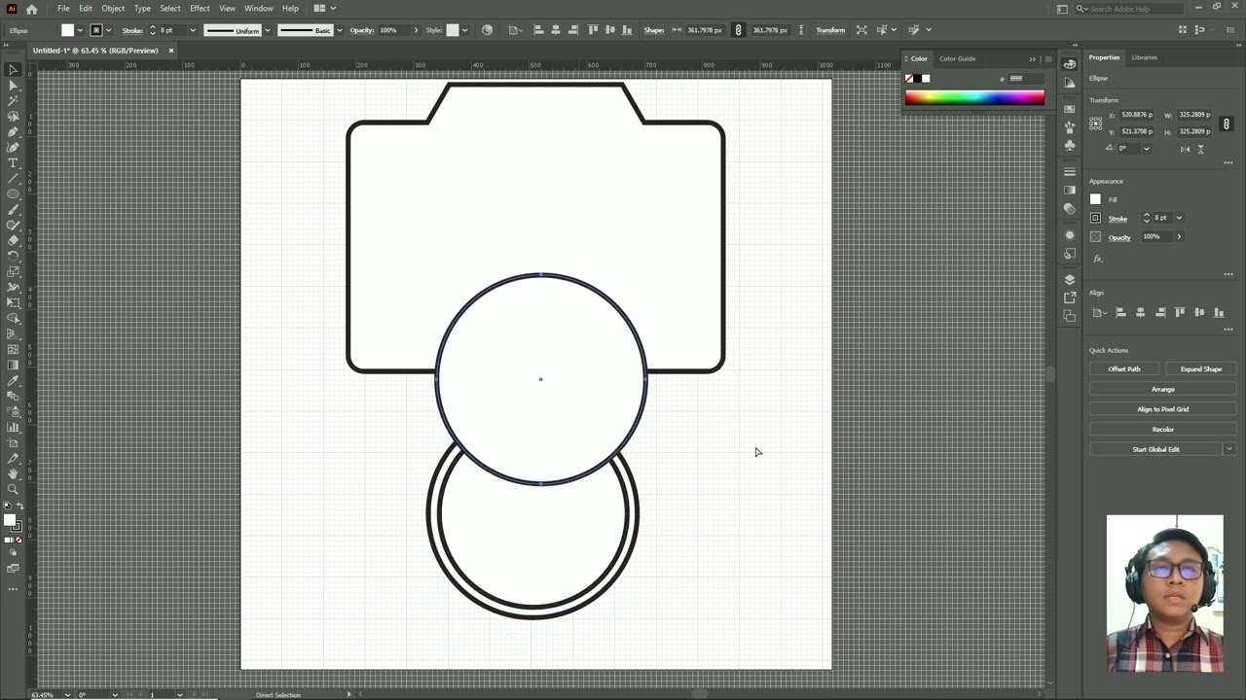The image size is (1246, 700).
Task: Open the stroke weight dropdown in Properties Appearance
Action: pyautogui.click(x=1179, y=218)
